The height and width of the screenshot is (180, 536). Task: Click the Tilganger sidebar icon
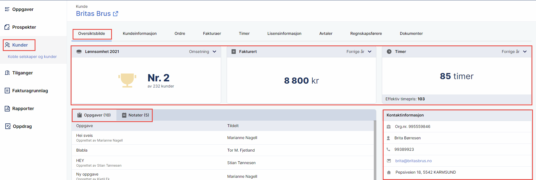click(x=7, y=73)
